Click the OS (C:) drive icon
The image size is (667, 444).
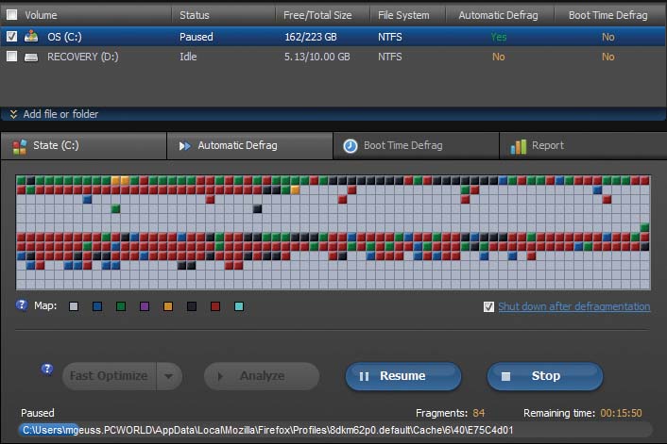(x=30, y=37)
